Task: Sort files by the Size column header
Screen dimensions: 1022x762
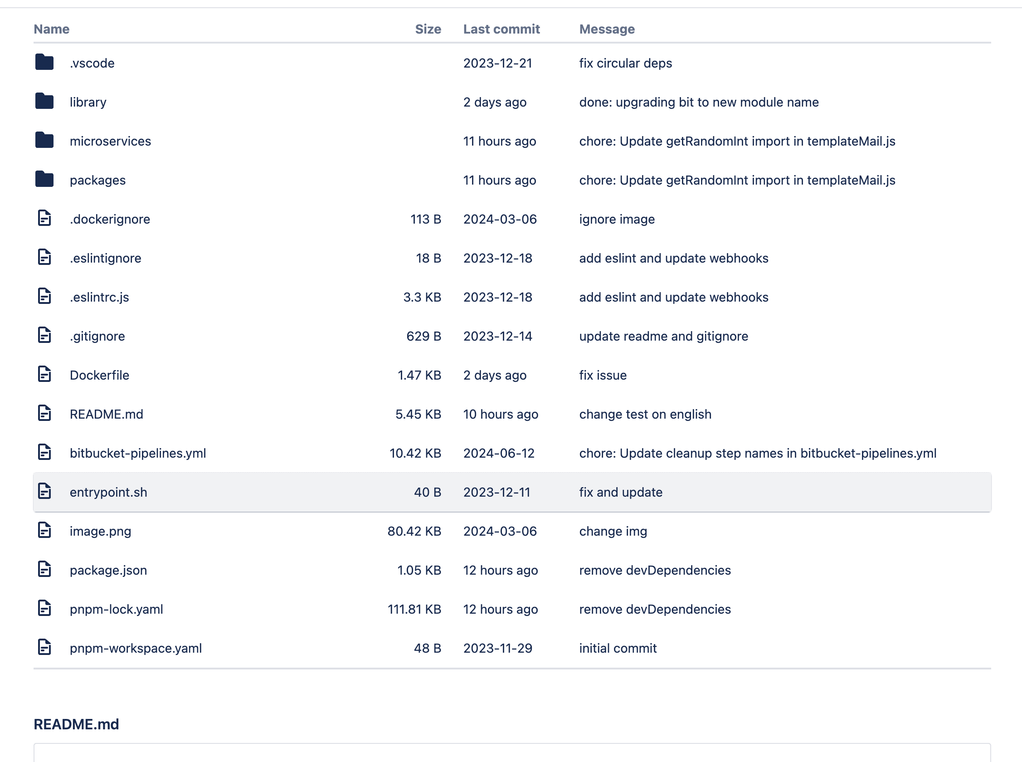Action: pyautogui.click(x=428, y=29)
